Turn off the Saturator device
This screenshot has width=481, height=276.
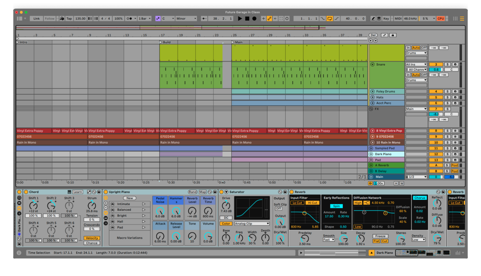[221, 192]
